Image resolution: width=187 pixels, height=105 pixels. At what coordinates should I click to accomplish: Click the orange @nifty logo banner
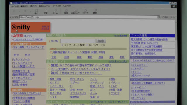30,27
